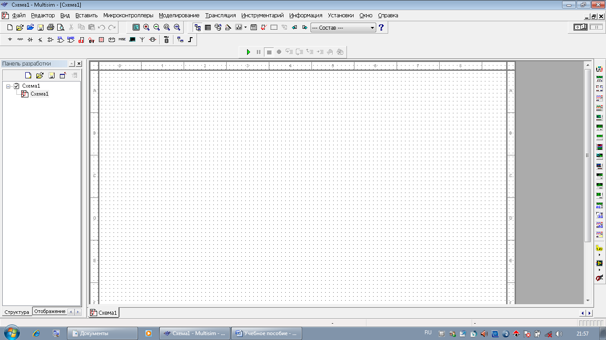
Task: Toggle the design toolbox tree icon
Action: [197, 27]
